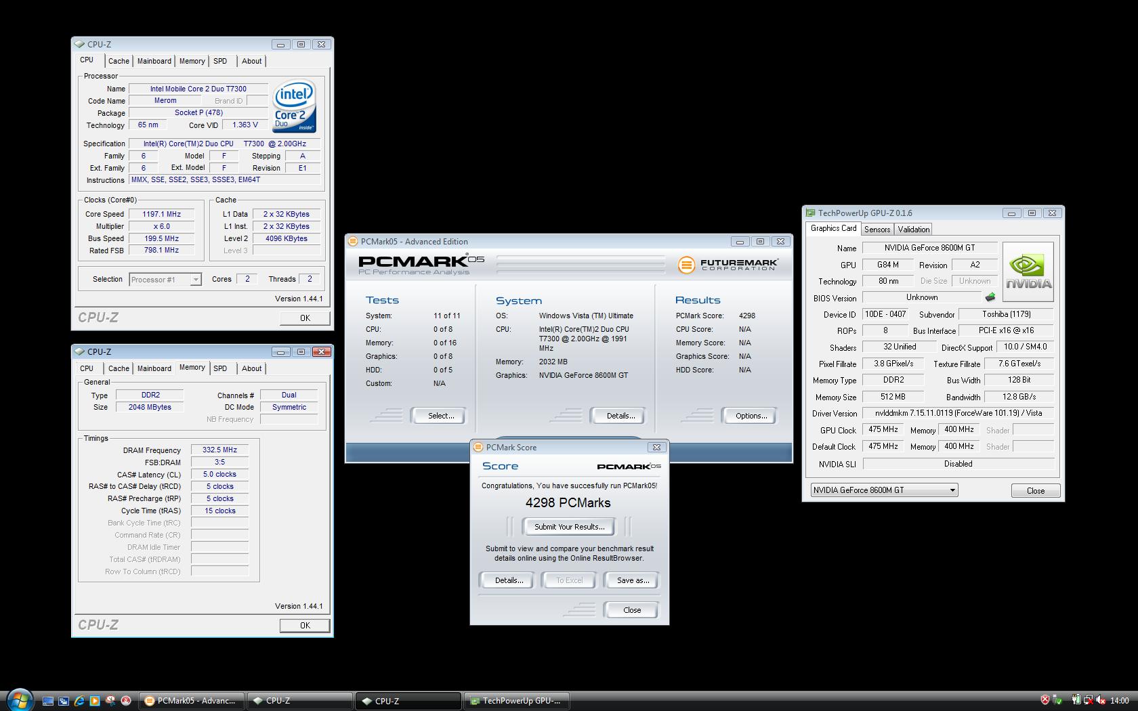Open Processor #1 selection dropdown in CPU-Z
Viewport: 1138px width, 711px height.
[x=165, y=280]
